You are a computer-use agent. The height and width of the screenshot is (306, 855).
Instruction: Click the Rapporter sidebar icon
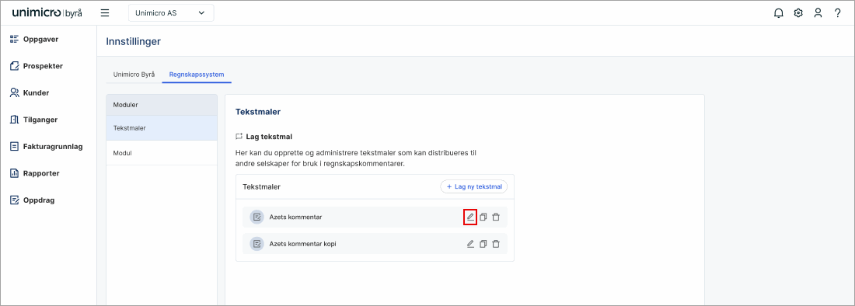click(15, 173)
